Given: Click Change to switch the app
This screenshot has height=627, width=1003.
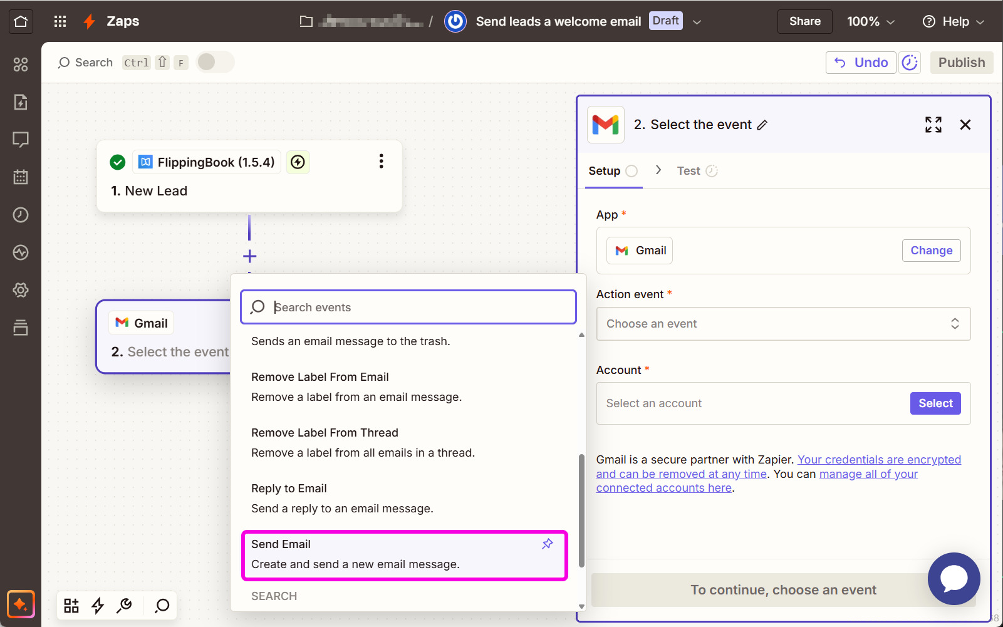Looking at the screenshot, I should [x=931, y=251].
